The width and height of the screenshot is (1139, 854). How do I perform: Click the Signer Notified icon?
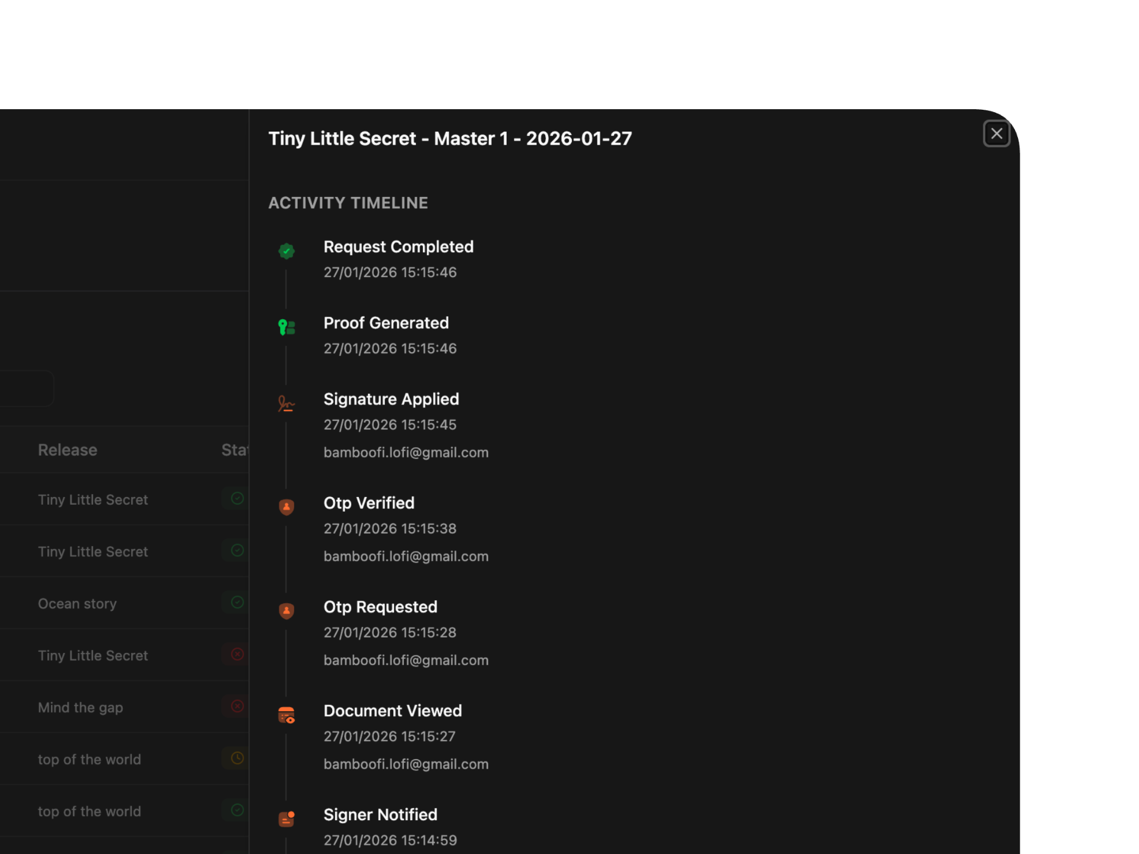287,819
